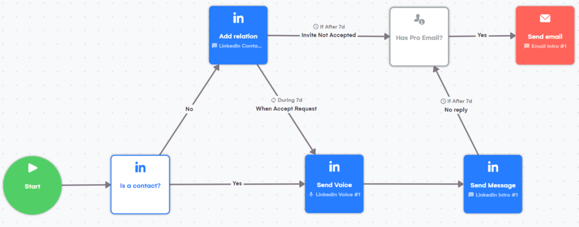Click Yes label between contact and Send Voice
The height and width of the screenshot is (227, 579).
[238, 184]
